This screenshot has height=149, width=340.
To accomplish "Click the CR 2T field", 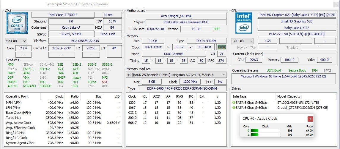I will (x=221, y=54).
